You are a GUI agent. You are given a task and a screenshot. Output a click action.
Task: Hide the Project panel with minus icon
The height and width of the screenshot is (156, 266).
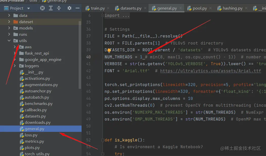78,8
